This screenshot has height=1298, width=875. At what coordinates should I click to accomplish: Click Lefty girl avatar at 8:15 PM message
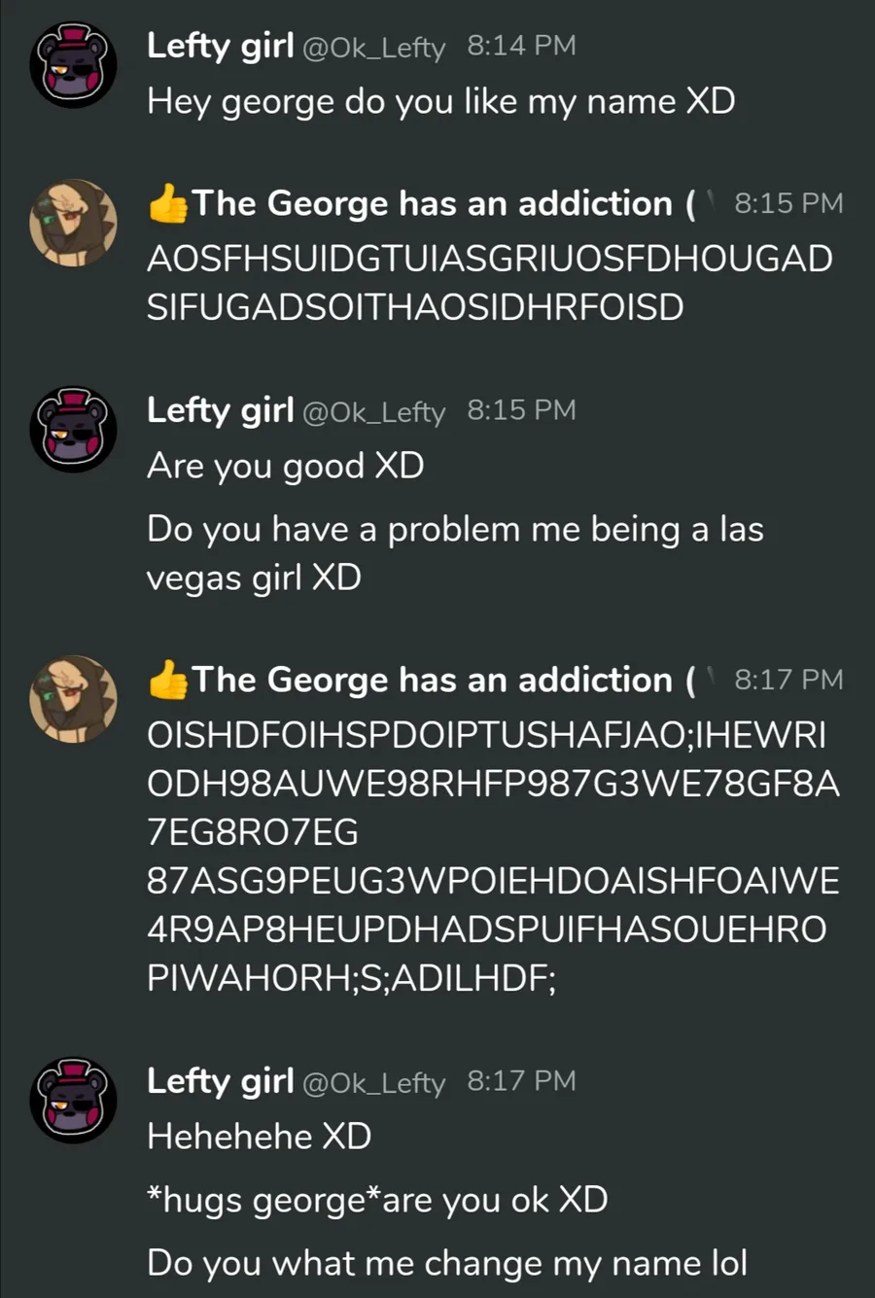(73, 429)
